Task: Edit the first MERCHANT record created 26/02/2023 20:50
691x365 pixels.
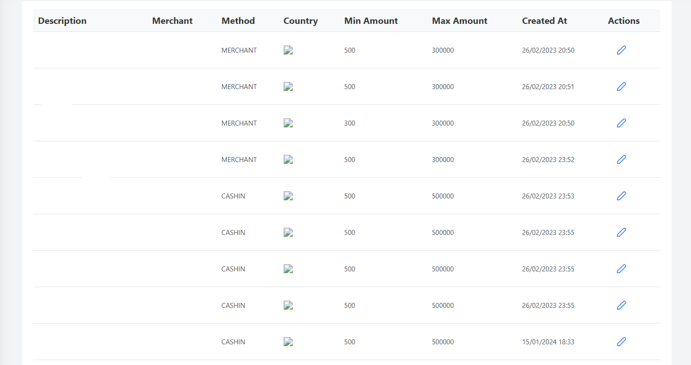Action: [x=621, y=50]
